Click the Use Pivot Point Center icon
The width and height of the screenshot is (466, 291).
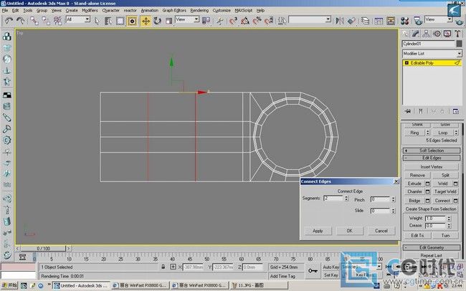[206, 21]
